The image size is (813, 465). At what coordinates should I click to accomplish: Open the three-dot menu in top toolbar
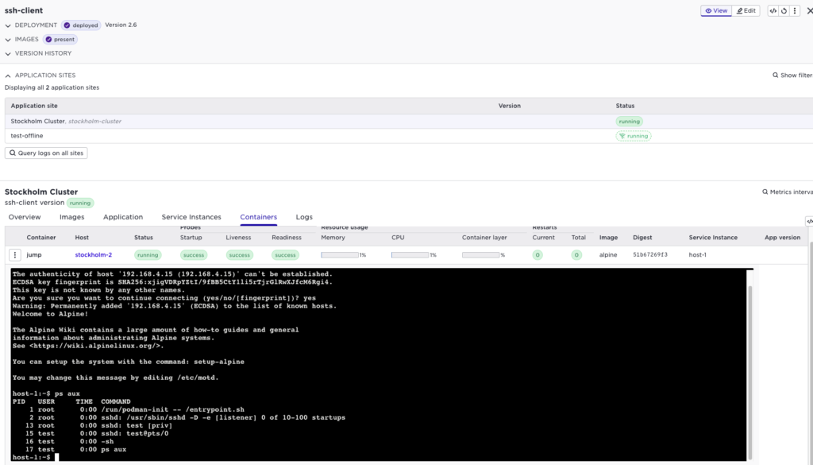(x=794, y=11)
